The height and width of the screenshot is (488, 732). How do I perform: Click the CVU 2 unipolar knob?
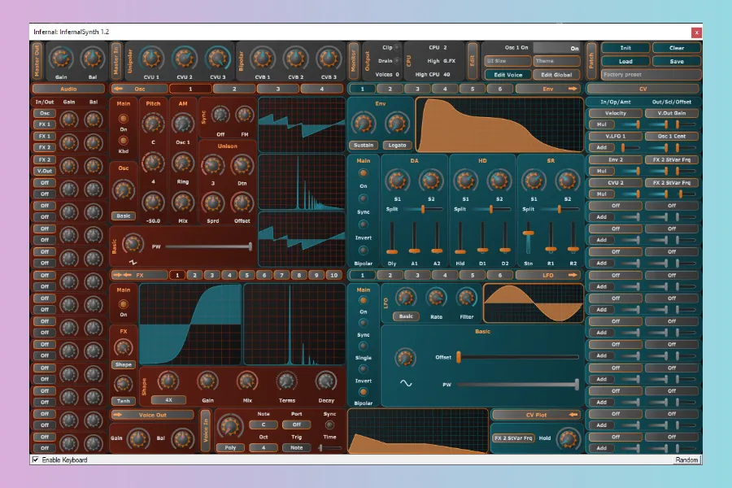(184, 58)
